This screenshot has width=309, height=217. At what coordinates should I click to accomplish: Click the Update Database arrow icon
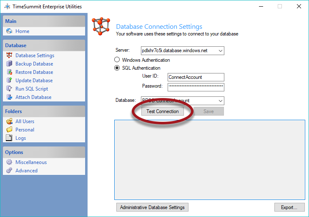(9, 80)
